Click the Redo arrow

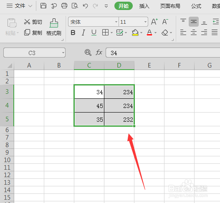point(96,6)
